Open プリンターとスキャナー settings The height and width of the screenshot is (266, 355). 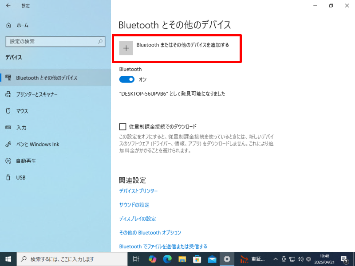(x=55, y=94)
